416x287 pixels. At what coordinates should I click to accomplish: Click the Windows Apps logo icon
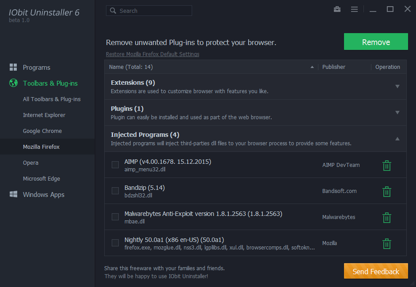13,194
